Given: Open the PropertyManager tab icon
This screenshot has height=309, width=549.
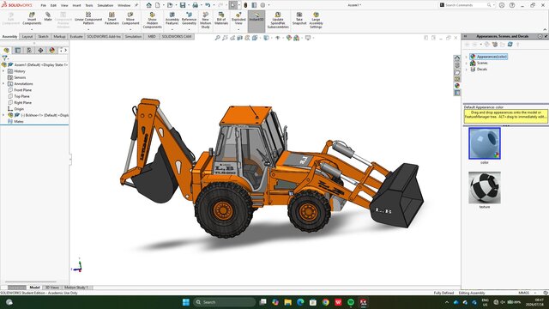Looking at the screenshot, I should (x=18, y=51).
